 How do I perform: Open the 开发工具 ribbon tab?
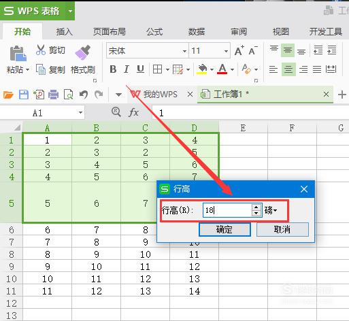click(326, 31)
